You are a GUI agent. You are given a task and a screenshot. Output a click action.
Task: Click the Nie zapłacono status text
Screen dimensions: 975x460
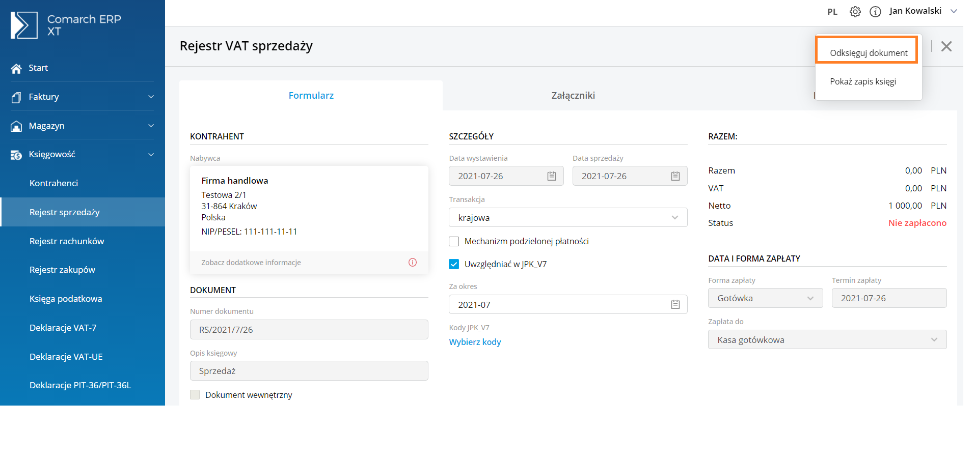[x=917, y=223]
